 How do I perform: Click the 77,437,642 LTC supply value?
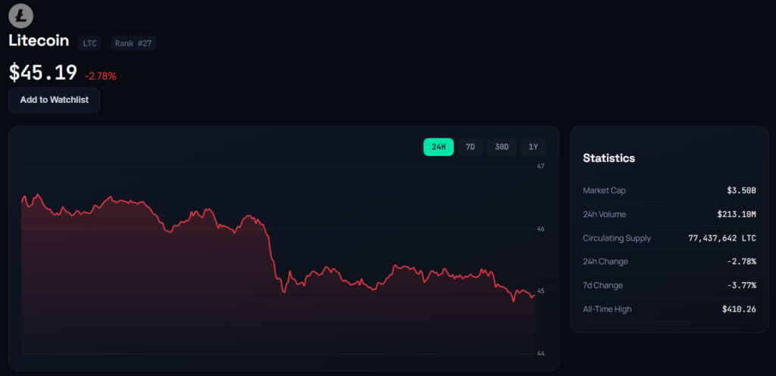point(722,238)
